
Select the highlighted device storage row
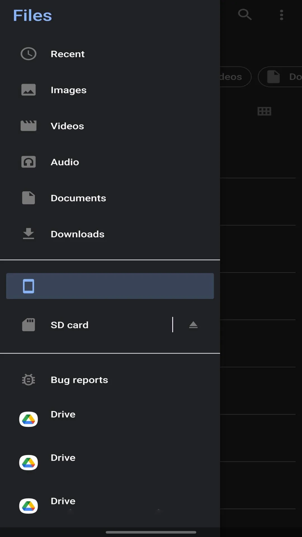(x=110, y=286)
